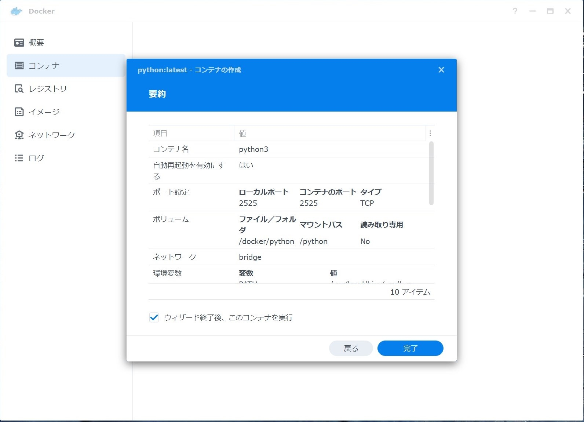Viewport: 584px width, 422px height.
Task: Click the Overview (概要) sidebar icon
Action: (19, 43)
